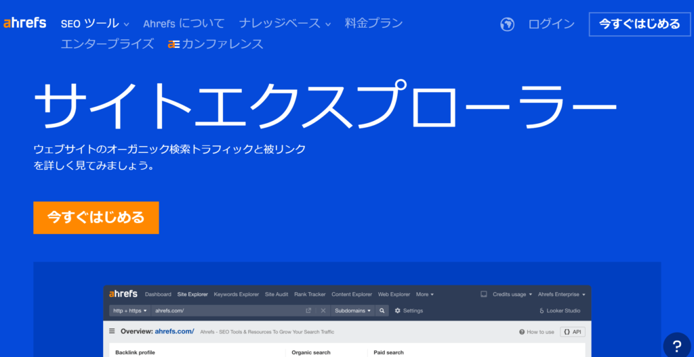This screenshot has height=357, width=694.
Task: Click the How to use link
Action: [537, 332]
